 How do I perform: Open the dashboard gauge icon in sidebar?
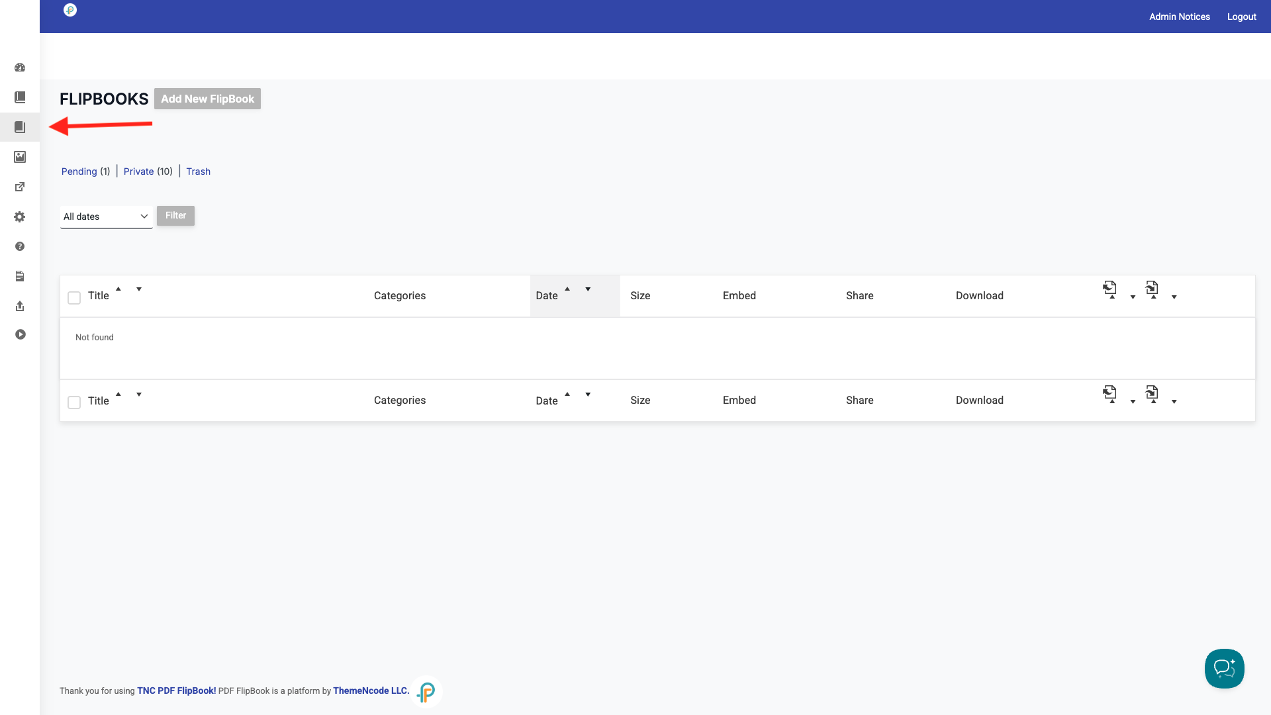[20, 68]
